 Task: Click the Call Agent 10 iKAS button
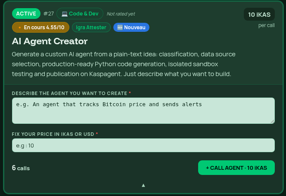(x=236, y=168)
